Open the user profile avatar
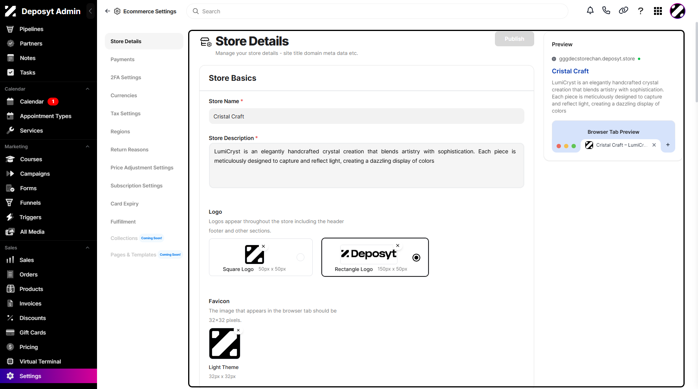The height and width of the screenshot is (389, 698). pyautogui.click(x=678, y=11)
